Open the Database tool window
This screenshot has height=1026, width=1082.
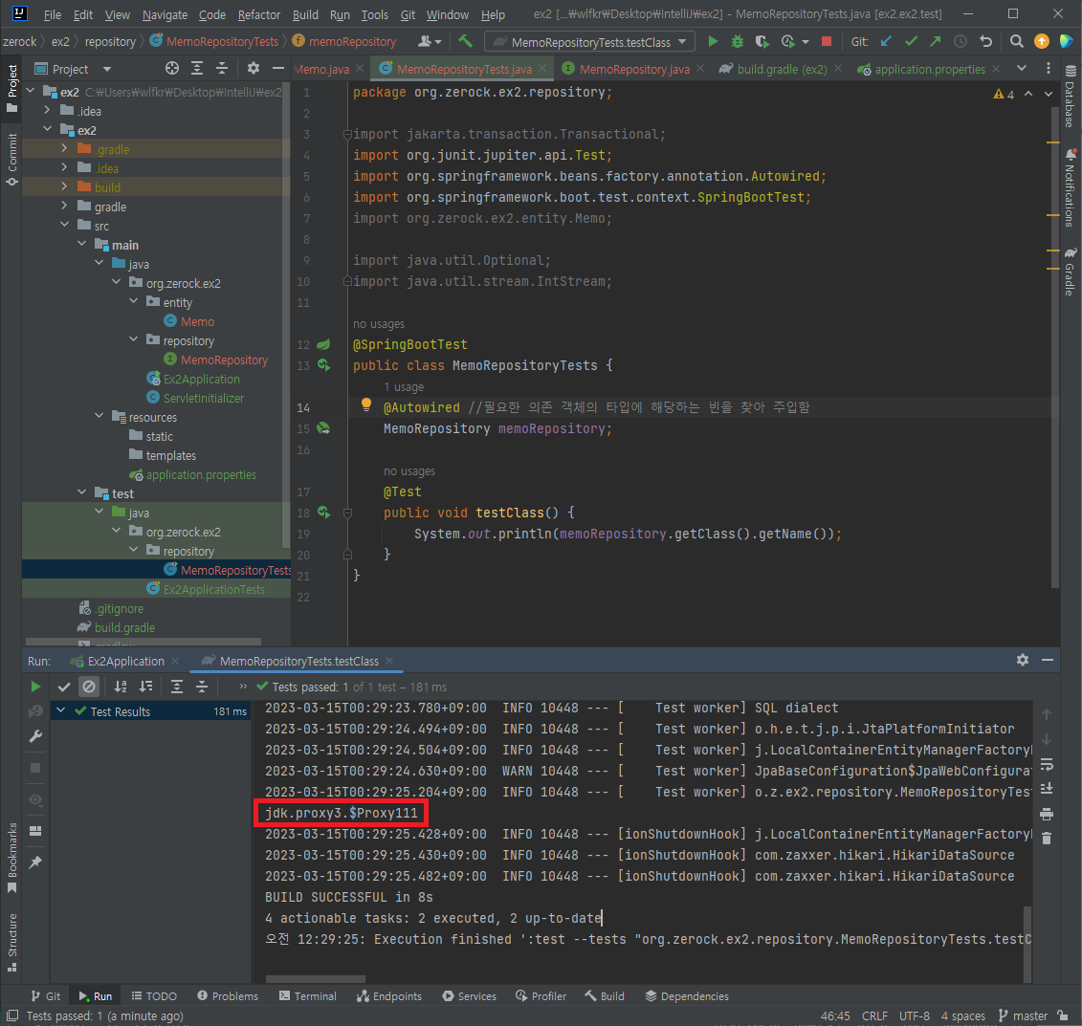click(x=1071, y=96)
